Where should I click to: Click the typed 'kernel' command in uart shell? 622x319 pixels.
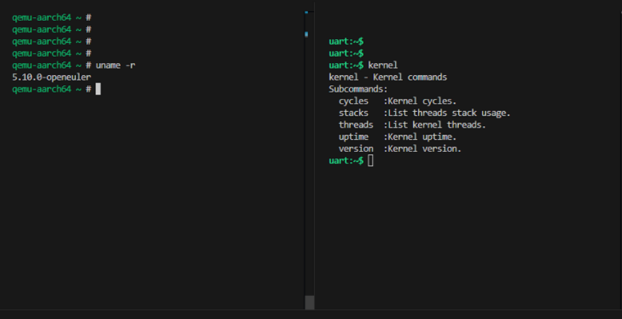click(x=382, y=65)
